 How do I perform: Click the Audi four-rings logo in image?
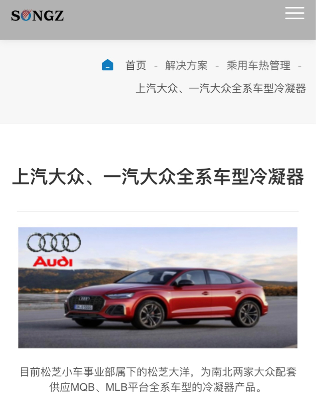[x=54, y=242]
